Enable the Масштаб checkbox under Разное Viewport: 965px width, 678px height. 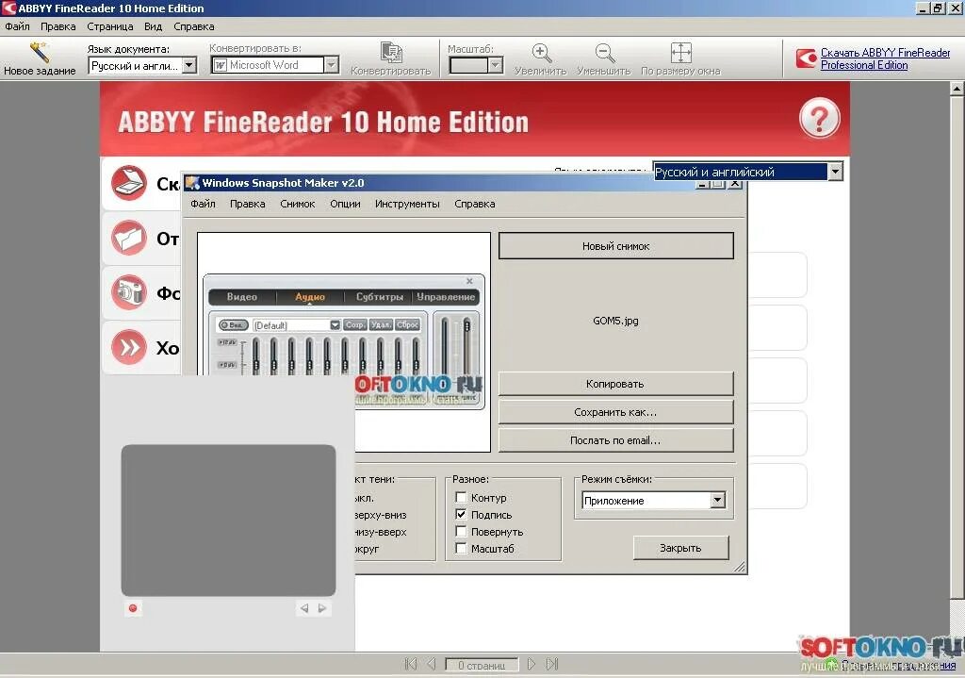click(x=461, y=548)
